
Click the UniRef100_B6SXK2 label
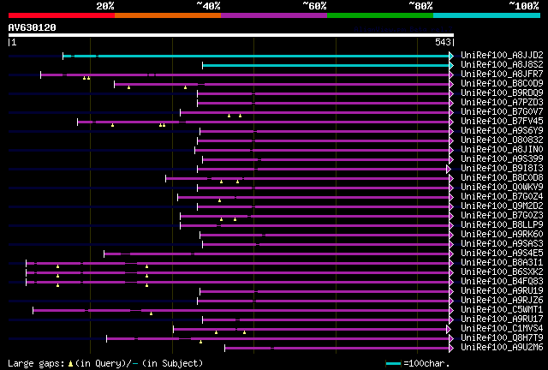pyautogui.click(x=502, y=272)
